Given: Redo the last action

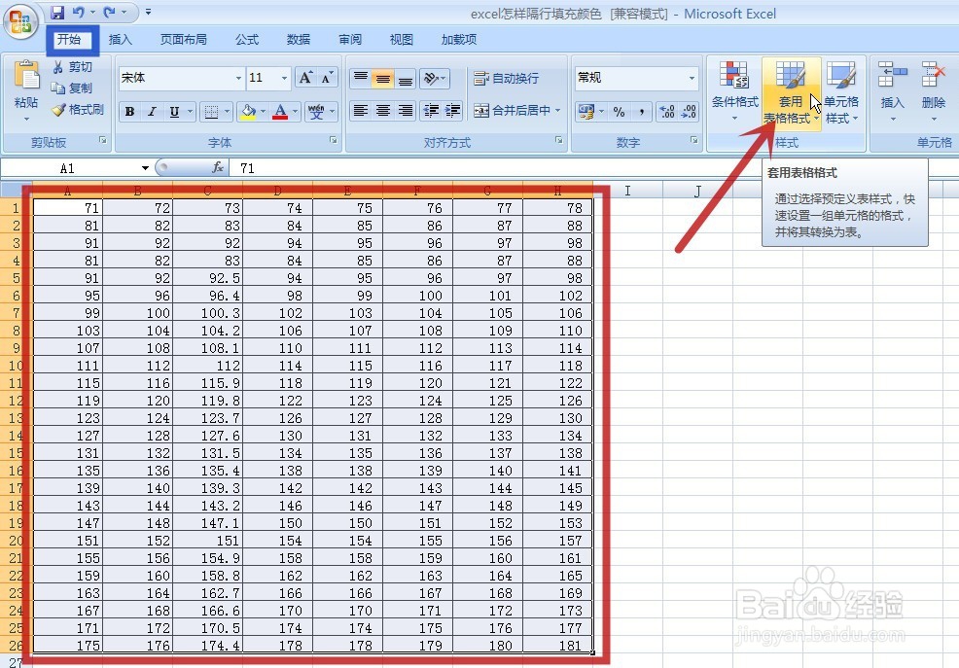Looking at the screenshot, I should point(110,12).
